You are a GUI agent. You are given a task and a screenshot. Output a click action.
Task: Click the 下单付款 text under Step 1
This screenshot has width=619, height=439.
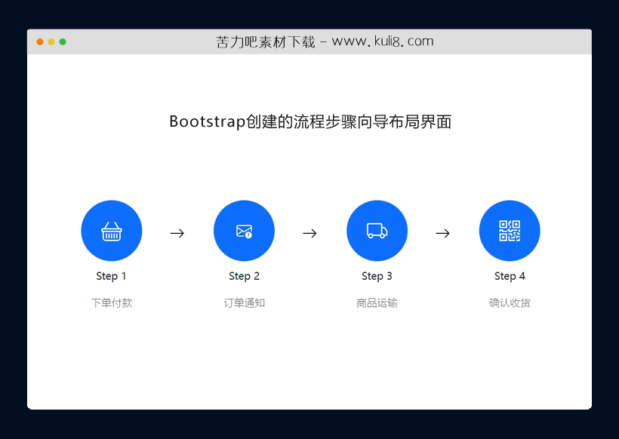tap(112, 302)
